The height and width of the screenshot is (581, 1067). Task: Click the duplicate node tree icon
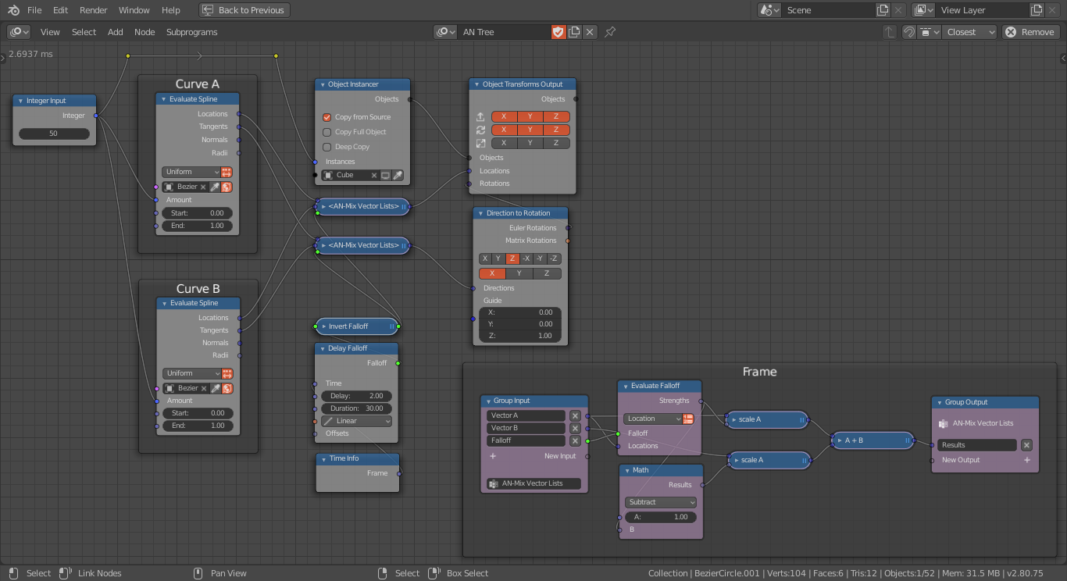[x=574, y=32]
